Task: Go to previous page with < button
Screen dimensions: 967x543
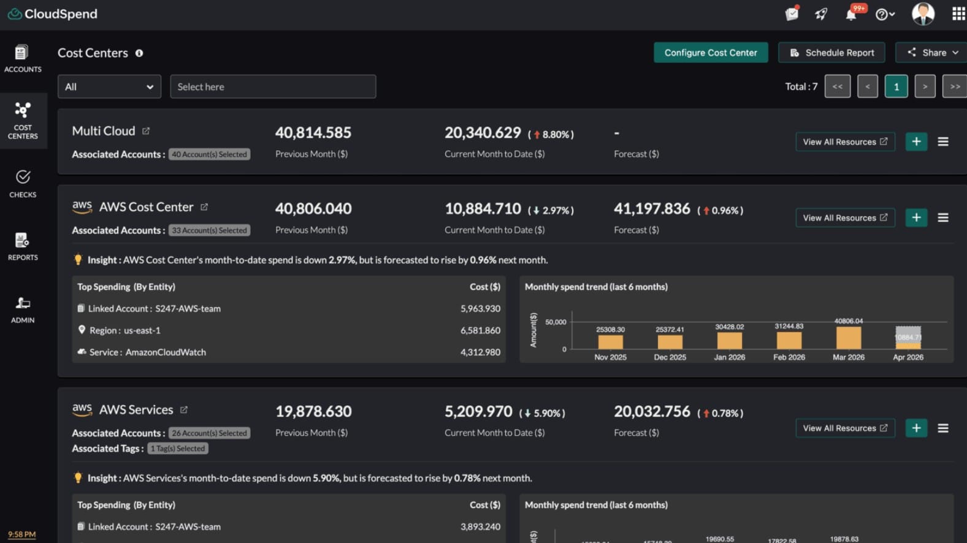Action: (x=868, y=86)
